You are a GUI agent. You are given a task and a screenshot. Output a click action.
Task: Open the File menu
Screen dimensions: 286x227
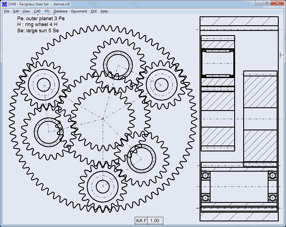pos(7,11)
